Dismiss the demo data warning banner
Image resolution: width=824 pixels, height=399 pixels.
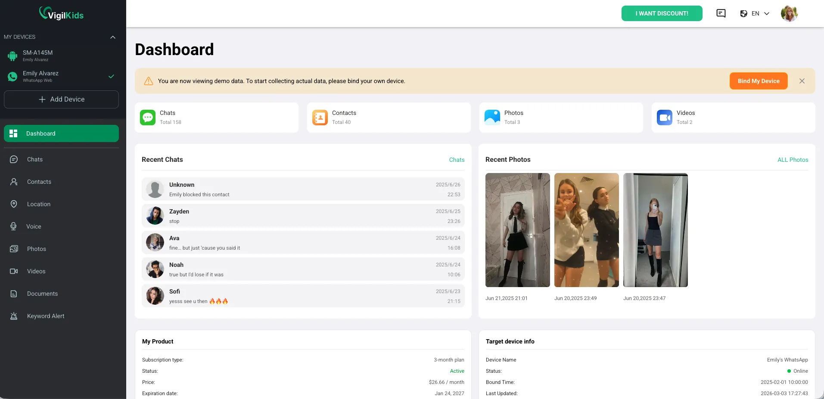click(802, 81)
